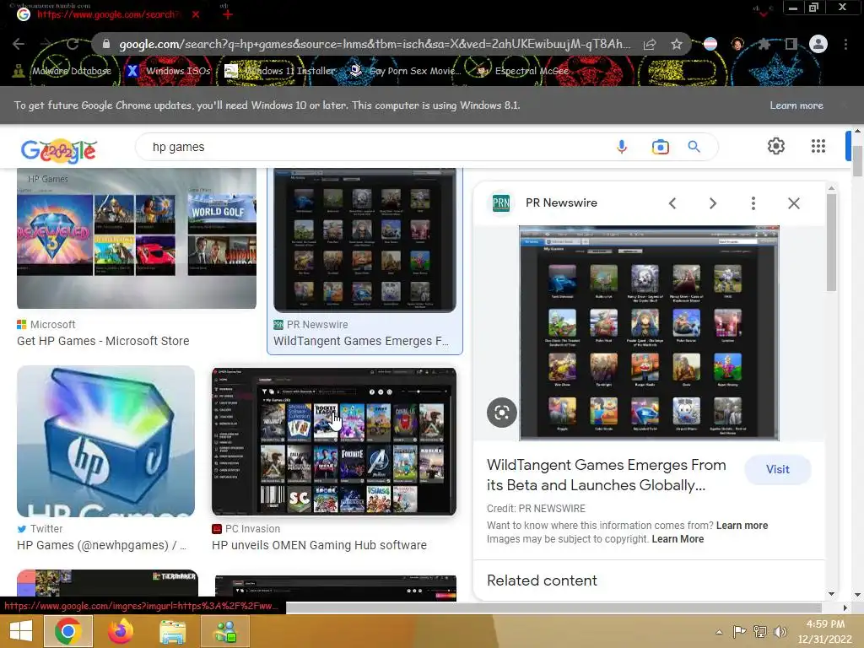Screen dimensions: 864x648
Task: Open WildTangent Games Emerges From its Beta title
Action: coord(606,475)
